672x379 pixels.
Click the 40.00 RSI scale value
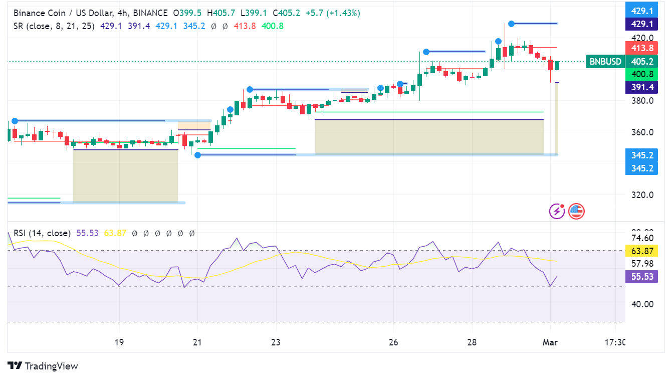click(x=642, y=304)
